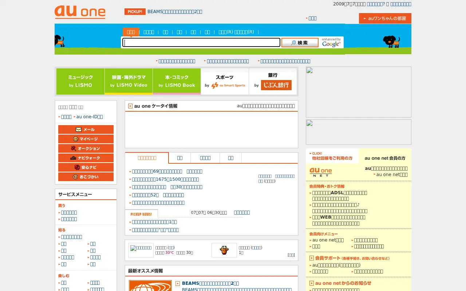Viewport: 466px width, 291px height.
Task: Click the orange PICKUP! badge in the header
Action: click(x=135, y=12)
